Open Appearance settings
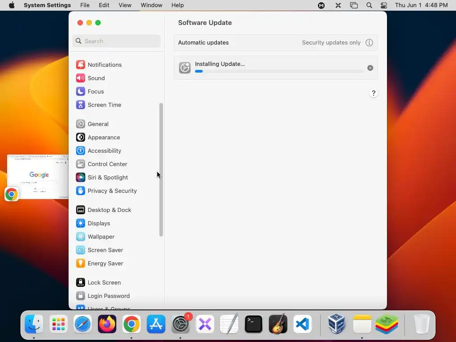456x342 pixels. tap(98, 137)
